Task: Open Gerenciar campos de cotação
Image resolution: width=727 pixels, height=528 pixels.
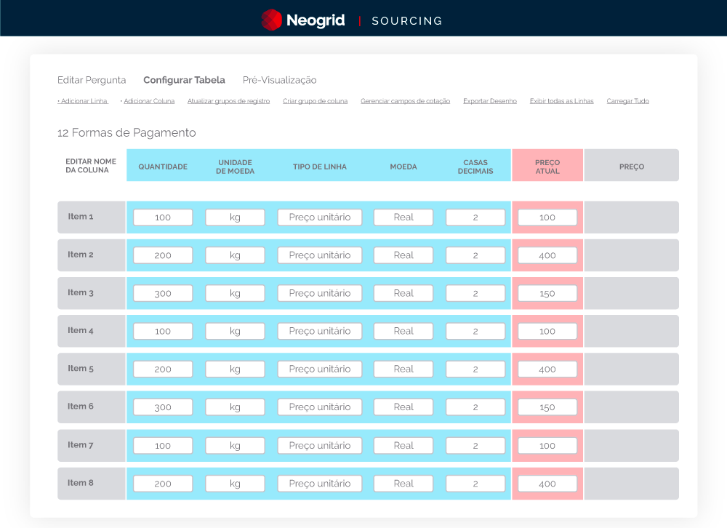Action: coord(405,101)
